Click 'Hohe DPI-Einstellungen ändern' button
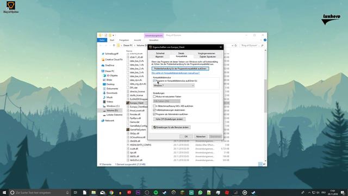Screen dimensions: 348x196 [169, 119]
